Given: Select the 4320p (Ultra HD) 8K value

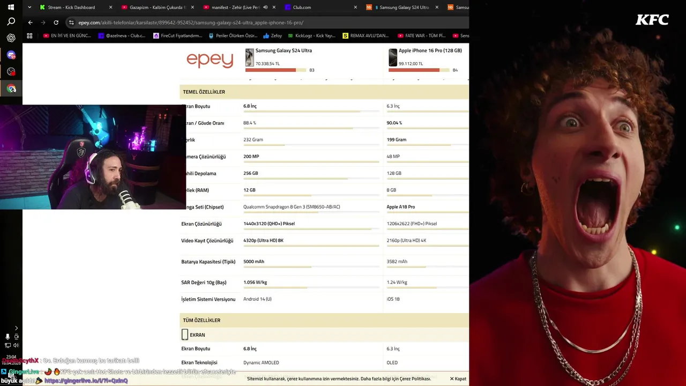Looking at the screenshot, I should (x=263, y=241).
